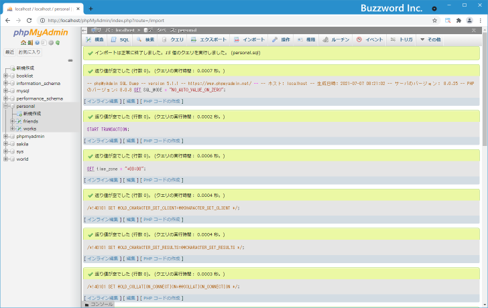
Task: Click 編集 link under SET time_zone query
Action: pyautogui.click(x=131, y=180)
